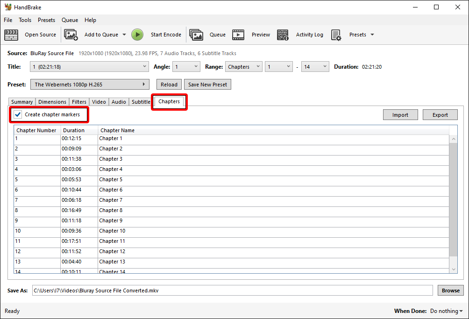The width and height of the screenshot is (469, 319).
Task: Open the Range type dropdown showing Chapters
Action: [243, 67]
